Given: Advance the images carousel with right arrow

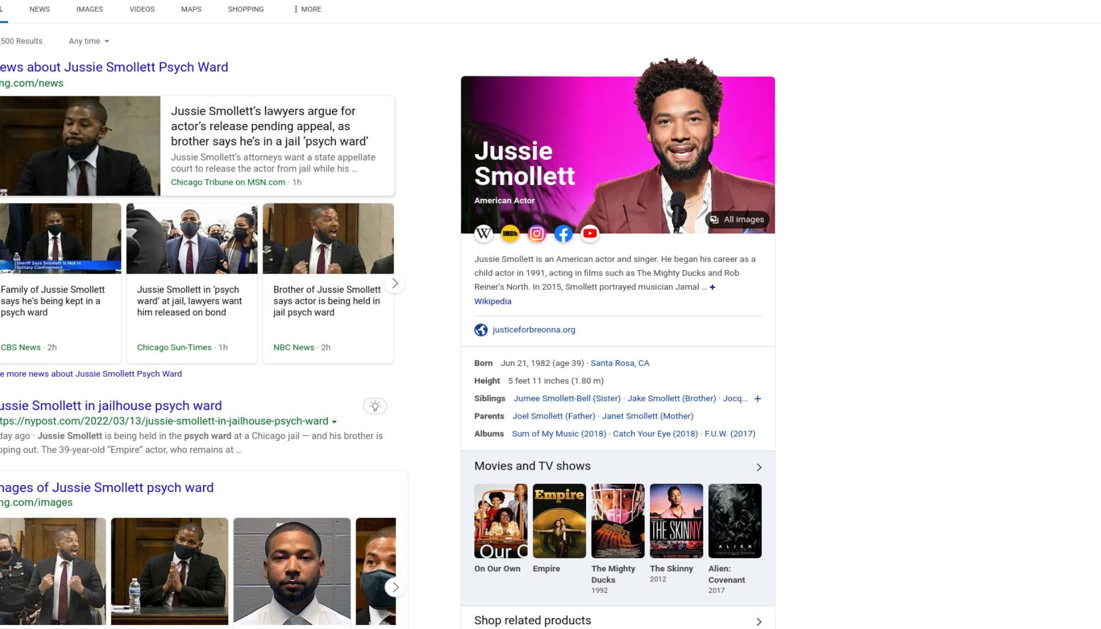Looking at the screenshot, I should [x=395, y=587].
